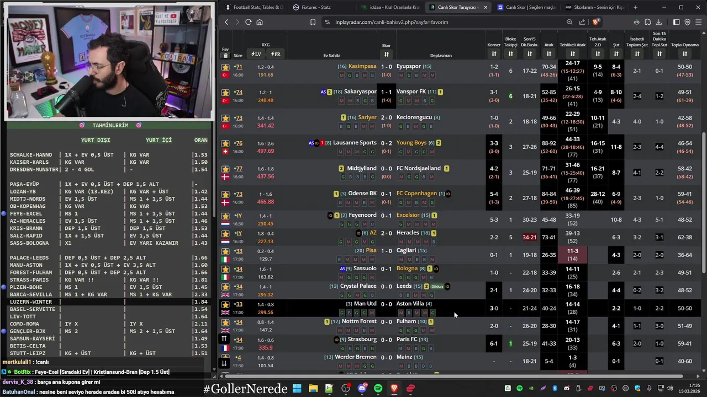Sort by Son 15 Dakika Topl.Şut column
Screen dimensions: 707x397
(659, 54)
